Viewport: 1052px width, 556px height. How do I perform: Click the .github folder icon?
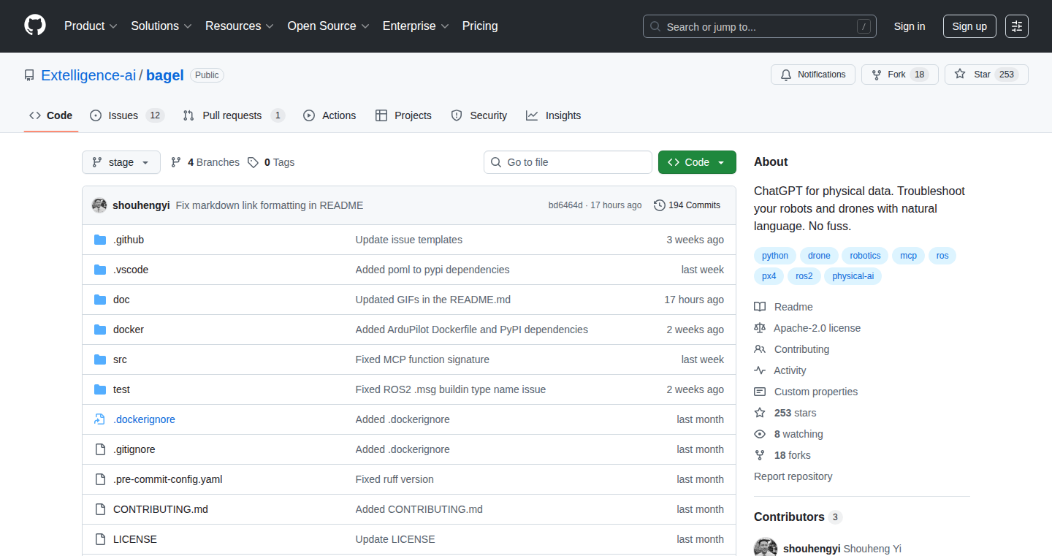[100, 240]
